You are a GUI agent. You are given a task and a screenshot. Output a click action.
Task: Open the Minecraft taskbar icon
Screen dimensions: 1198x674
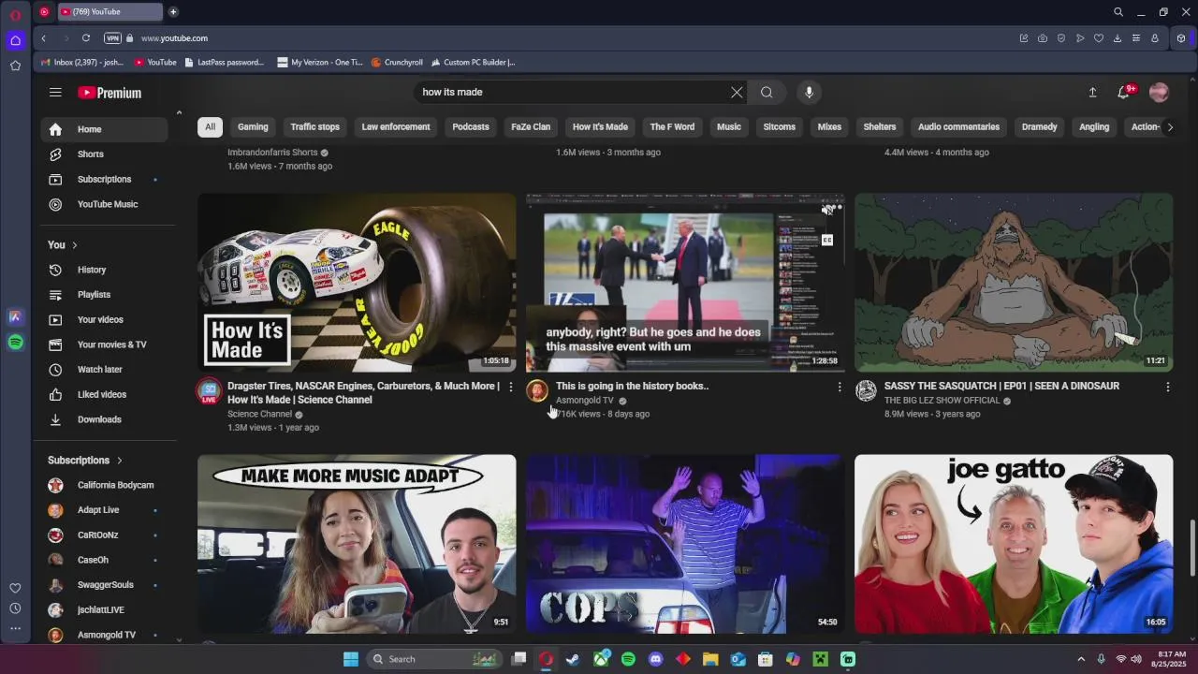tap(820, 659)
